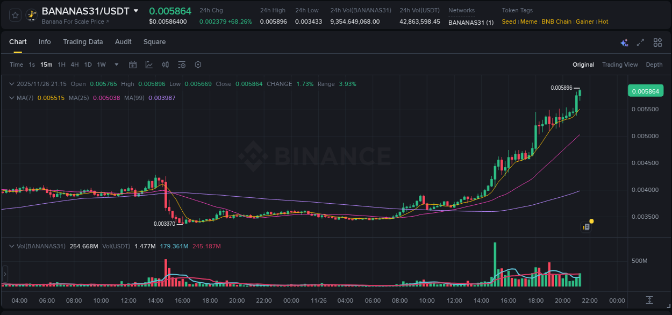Select the line chart style icon
Screen dimensions: 672x315
click(149, 65)
